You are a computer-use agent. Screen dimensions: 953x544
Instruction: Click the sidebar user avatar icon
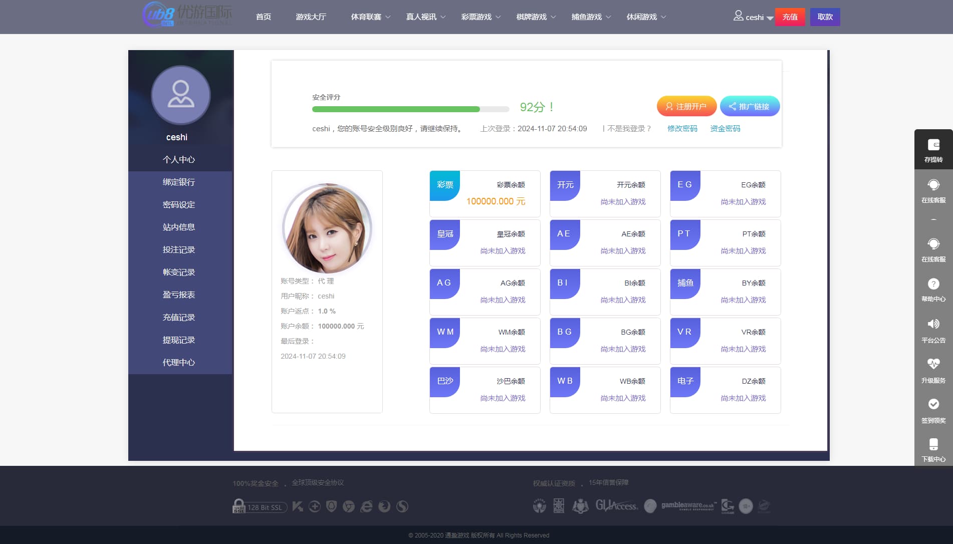(180, 95)
